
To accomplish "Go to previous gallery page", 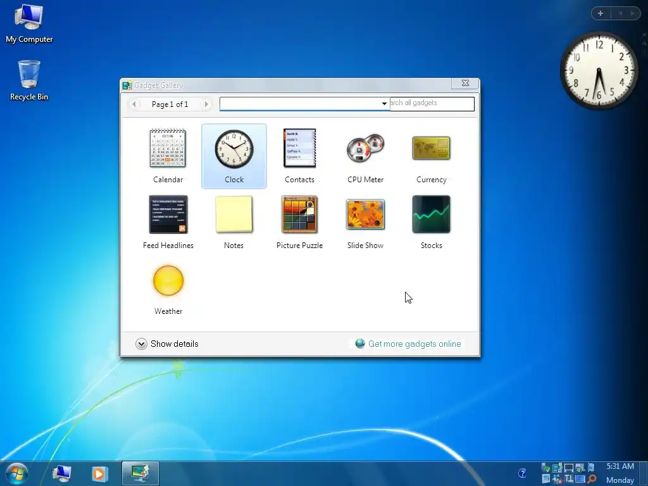I will pos(134,104).
